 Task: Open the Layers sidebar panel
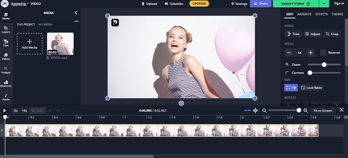point(6,30)
